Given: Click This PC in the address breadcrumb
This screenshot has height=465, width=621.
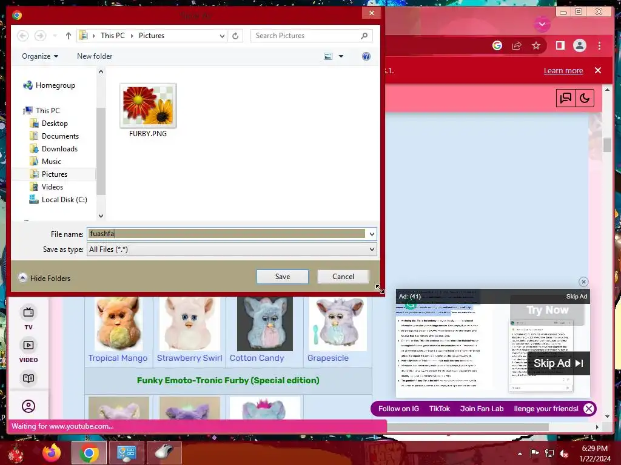Looking at the screenshot, I should pyautogui.click(x=112, y=36).
